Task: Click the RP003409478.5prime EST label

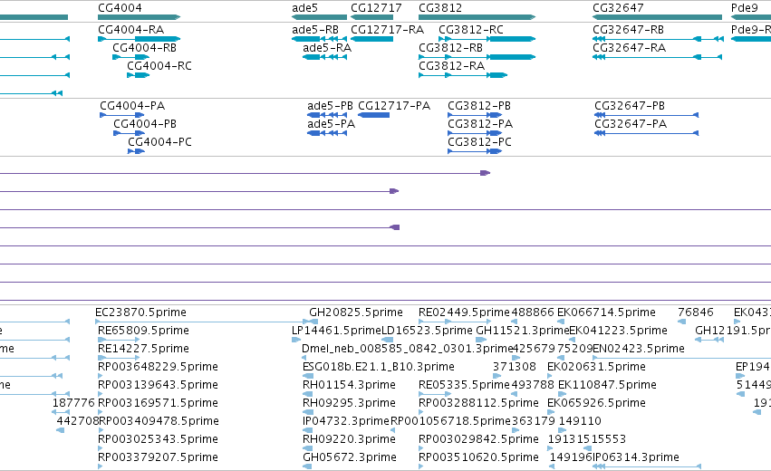Action: [159, 421]
